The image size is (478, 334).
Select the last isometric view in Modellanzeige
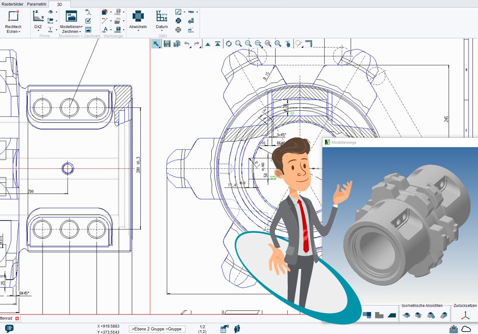[x=444, y=315]
